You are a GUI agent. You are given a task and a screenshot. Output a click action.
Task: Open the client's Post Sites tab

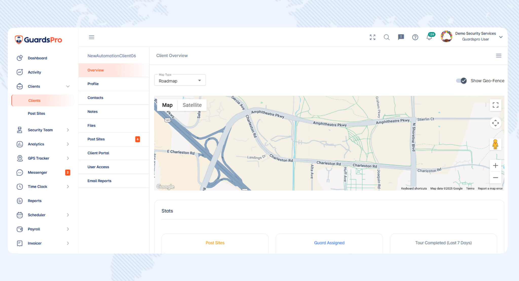[x=114, y=139]
